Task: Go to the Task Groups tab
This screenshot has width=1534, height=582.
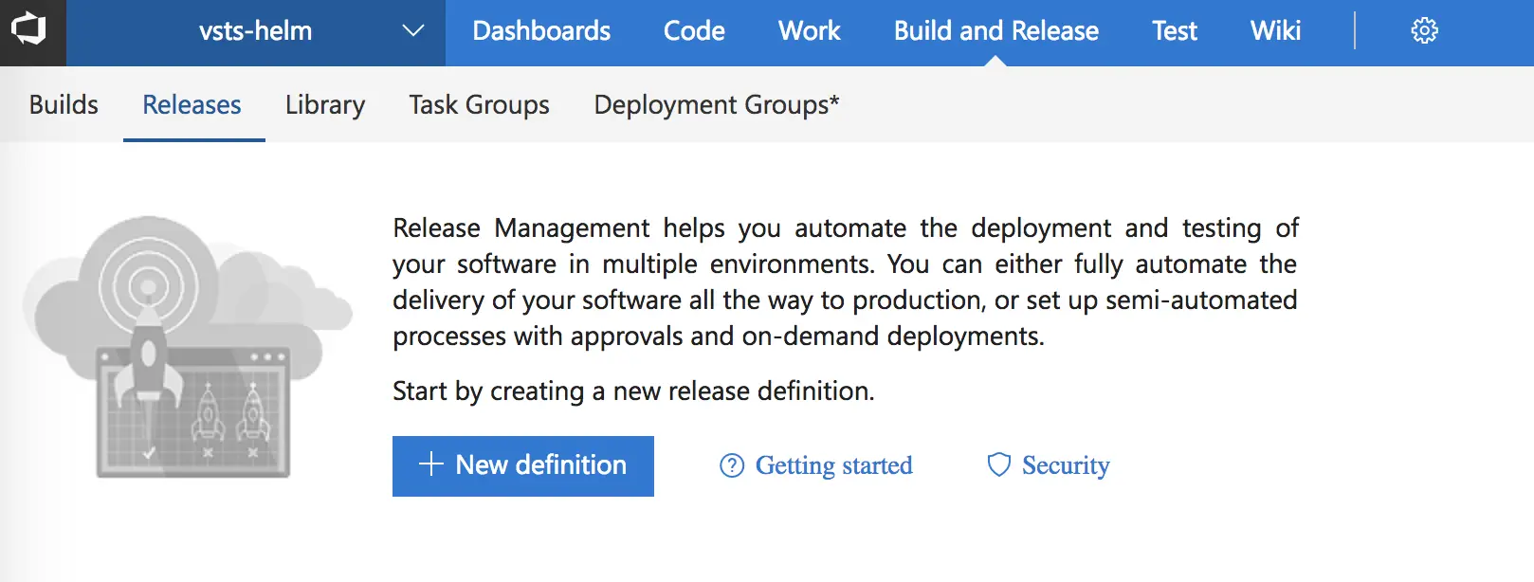Action: point(479,104)
